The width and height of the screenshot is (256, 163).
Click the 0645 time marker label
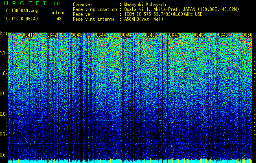tap(125, 35)
